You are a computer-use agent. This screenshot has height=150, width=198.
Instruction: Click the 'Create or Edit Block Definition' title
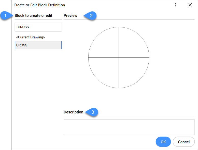pos(39,5)
